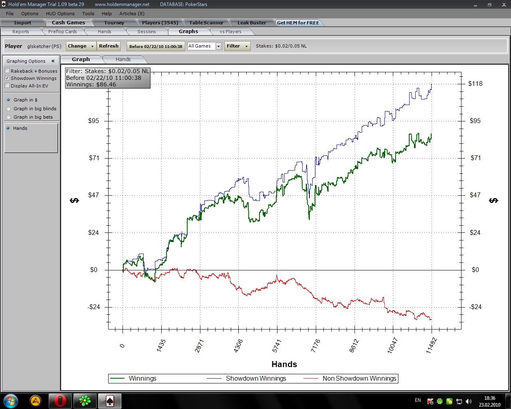Enable the Rakeback + Bonuses checkbox

point(7,71)
